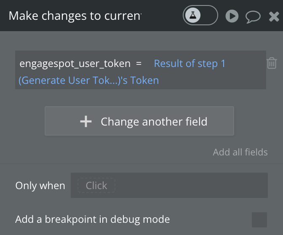This screenshot has height=235, width=283.
Task: Click the plus icon beside Change another field
Action: pos(86,121)
